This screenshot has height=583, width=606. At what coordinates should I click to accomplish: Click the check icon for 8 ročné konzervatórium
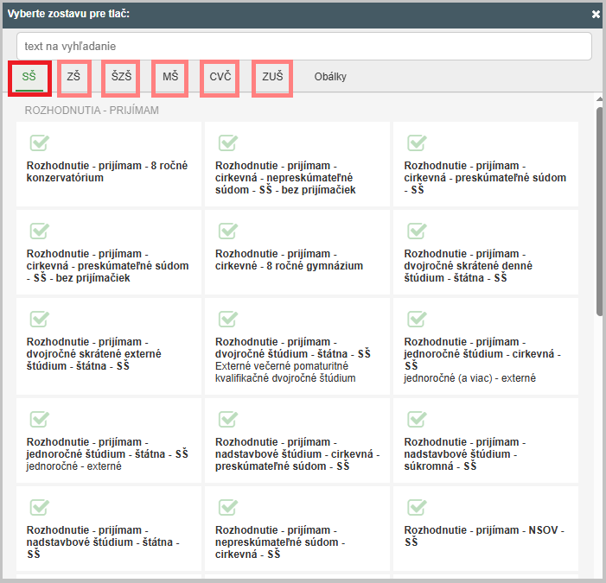[39, 143]
